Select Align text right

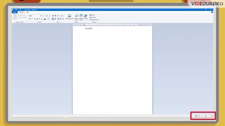pos(58,19)
